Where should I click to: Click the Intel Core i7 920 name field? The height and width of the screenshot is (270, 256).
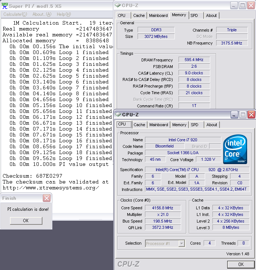tap(183, 140)
